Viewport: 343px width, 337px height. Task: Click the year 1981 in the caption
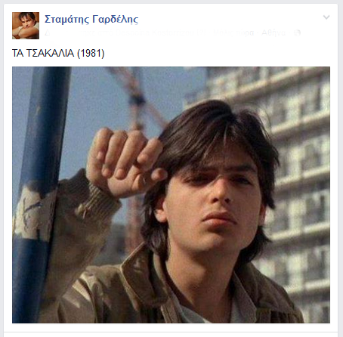(x=91, y=53)
